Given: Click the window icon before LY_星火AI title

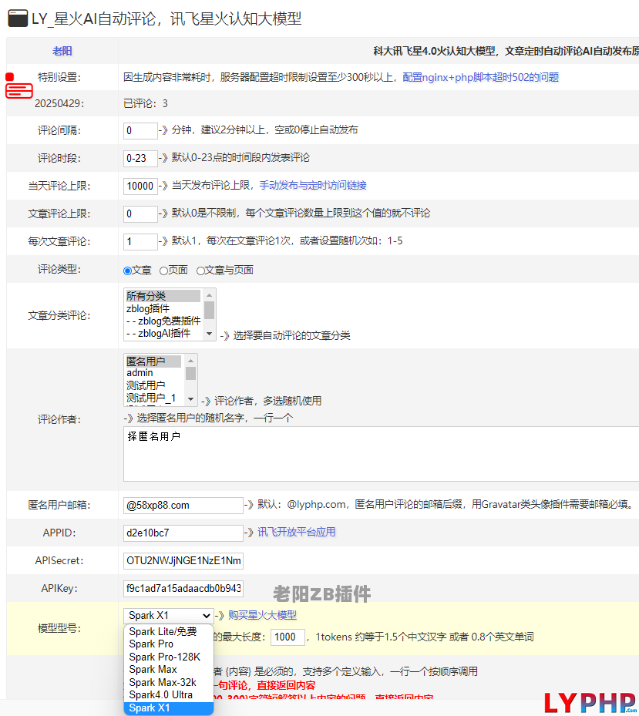Looking at the screenshot, I should [x=18, y=18].
